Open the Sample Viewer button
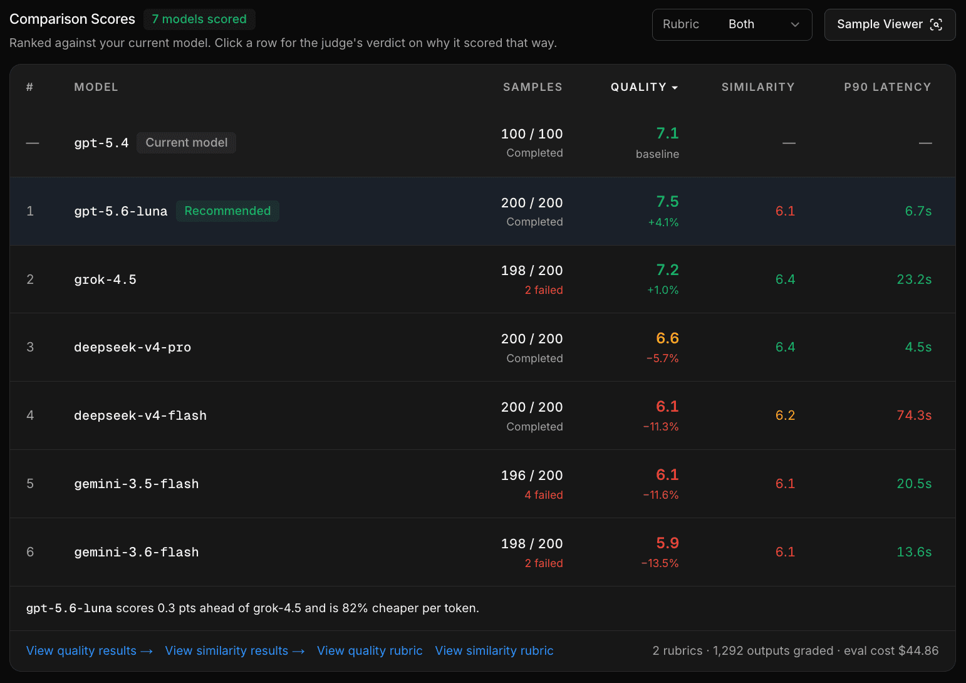This screenshot has width=966, height=683. tap(890, 24)
